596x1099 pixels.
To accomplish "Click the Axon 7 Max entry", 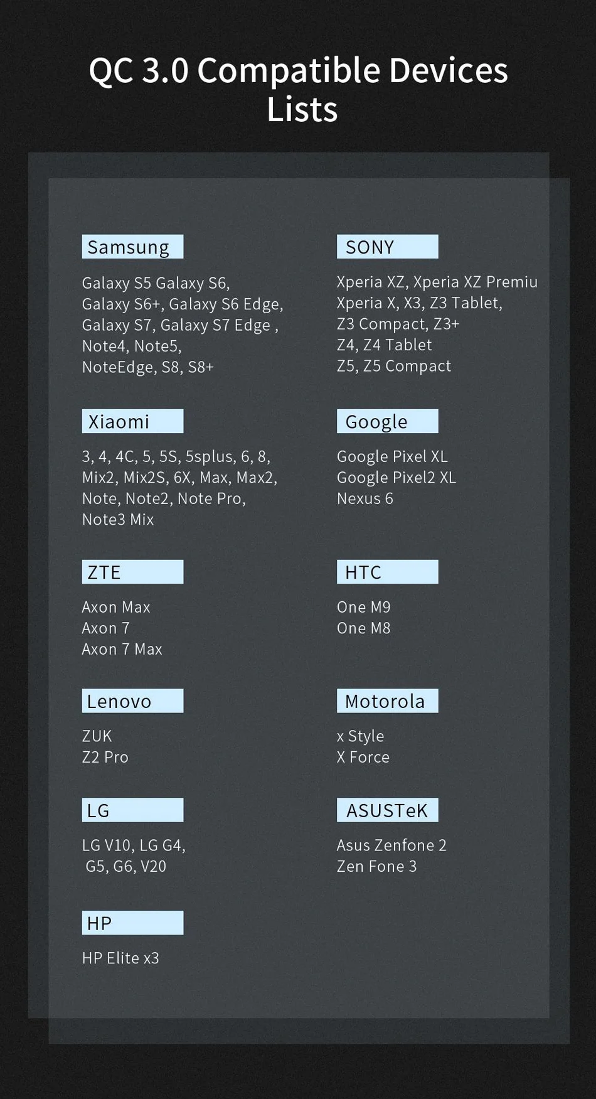I will pyautogui.click(x=122, y=649).
